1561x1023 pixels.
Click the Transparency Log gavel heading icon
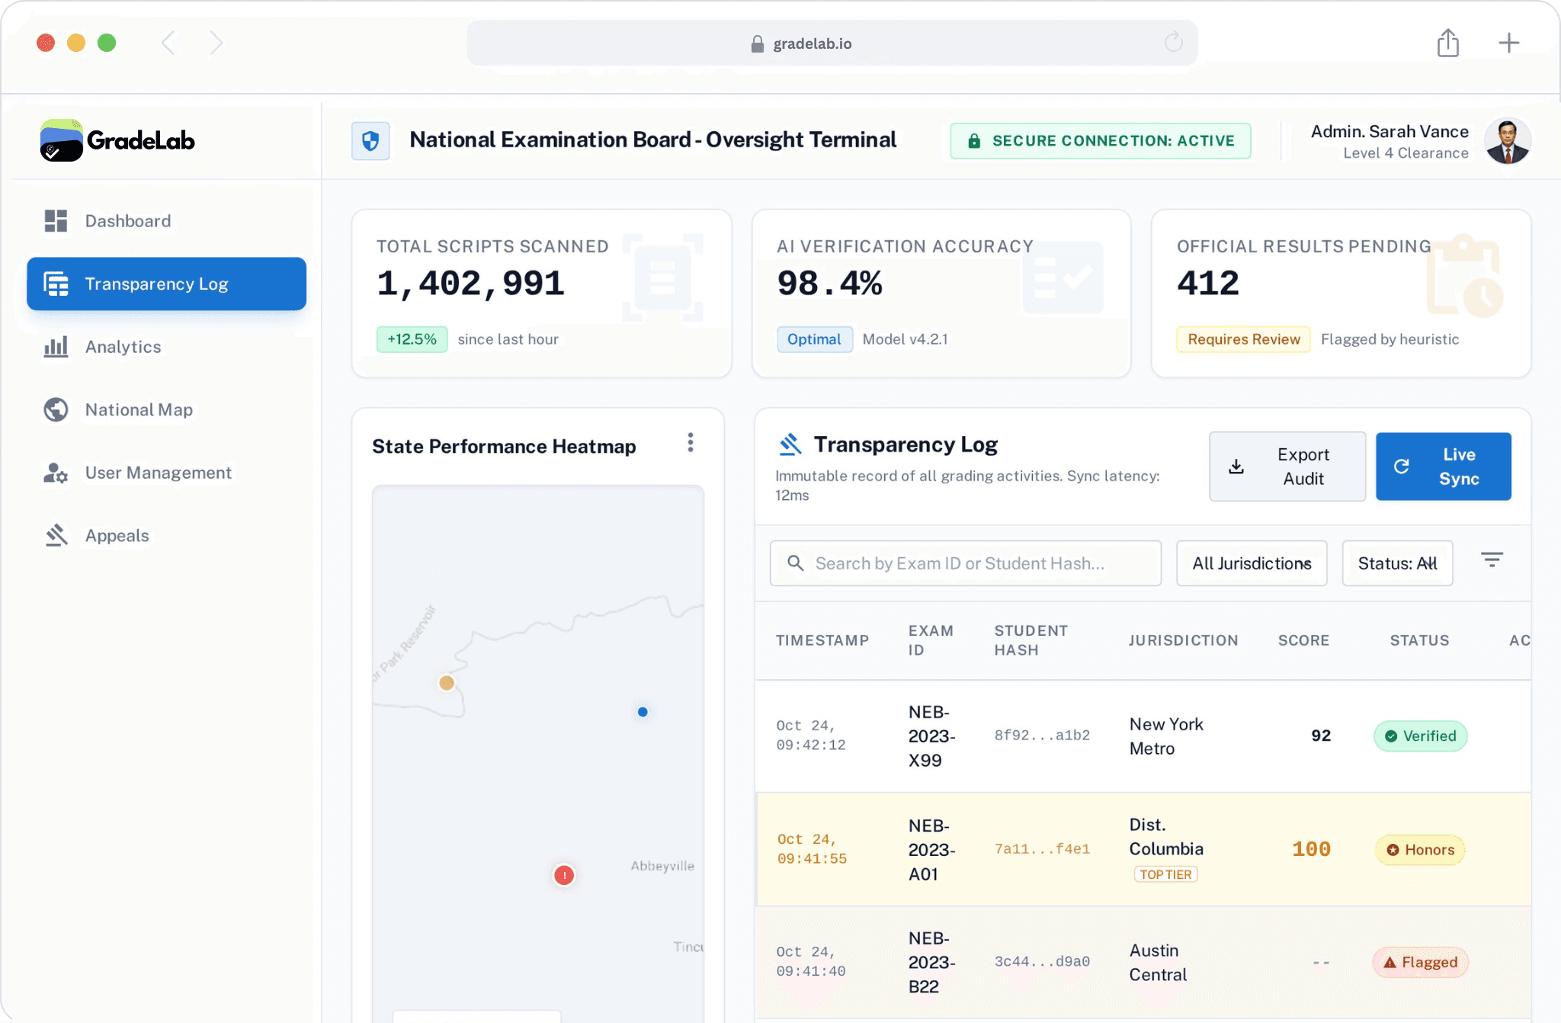pyautogui.click(x=790, y=444)
